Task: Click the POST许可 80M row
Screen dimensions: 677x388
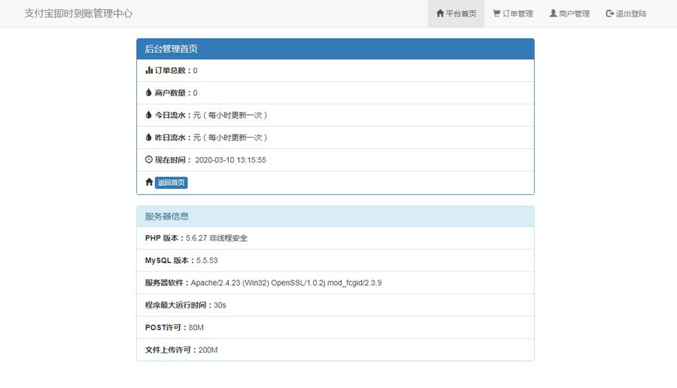Action: click(x=335, y=328)
